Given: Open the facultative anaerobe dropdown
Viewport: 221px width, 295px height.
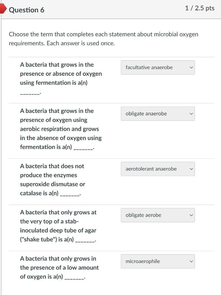Looking at the screenshot, I should 157,67.
